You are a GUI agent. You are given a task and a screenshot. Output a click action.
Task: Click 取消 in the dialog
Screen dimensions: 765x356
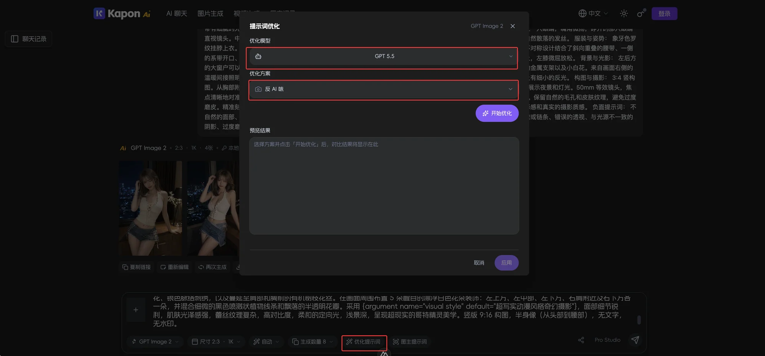pos(479,263)
